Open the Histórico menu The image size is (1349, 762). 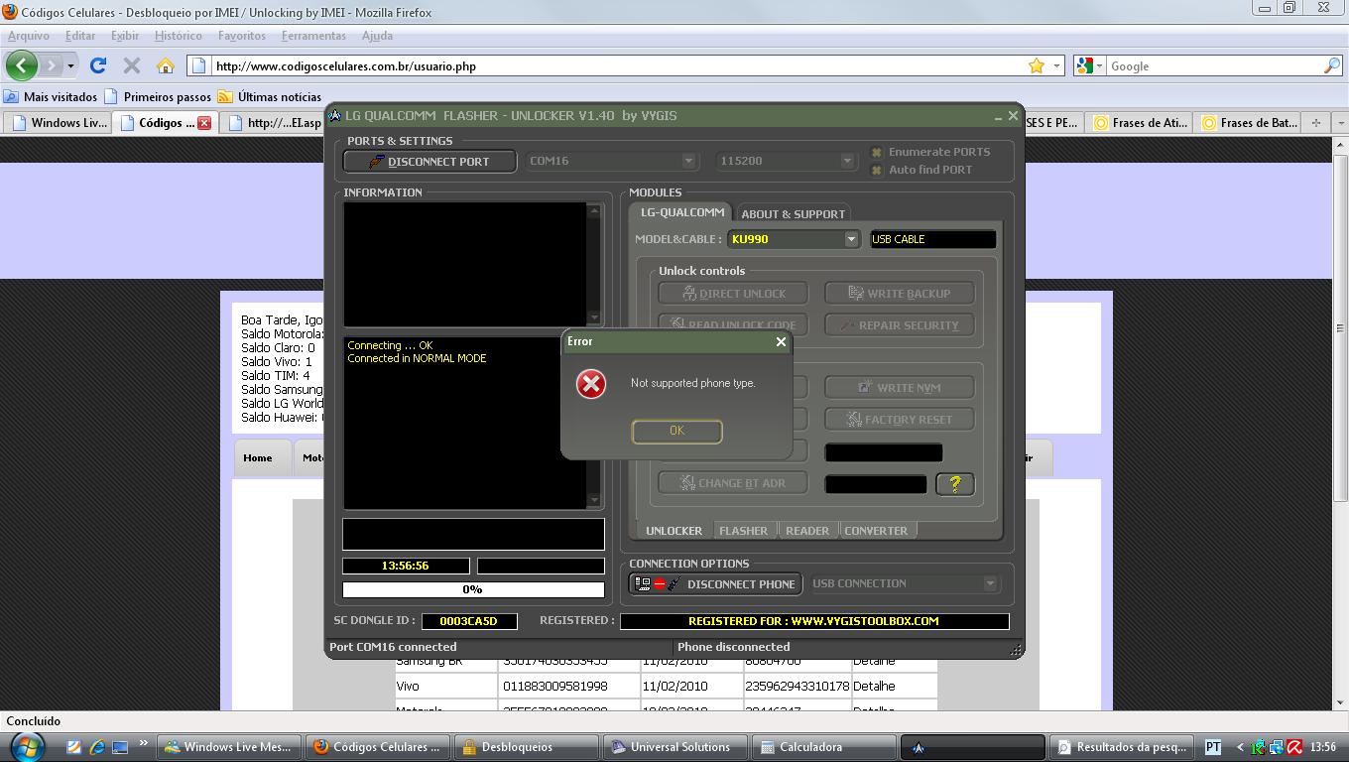coord(179,36)
